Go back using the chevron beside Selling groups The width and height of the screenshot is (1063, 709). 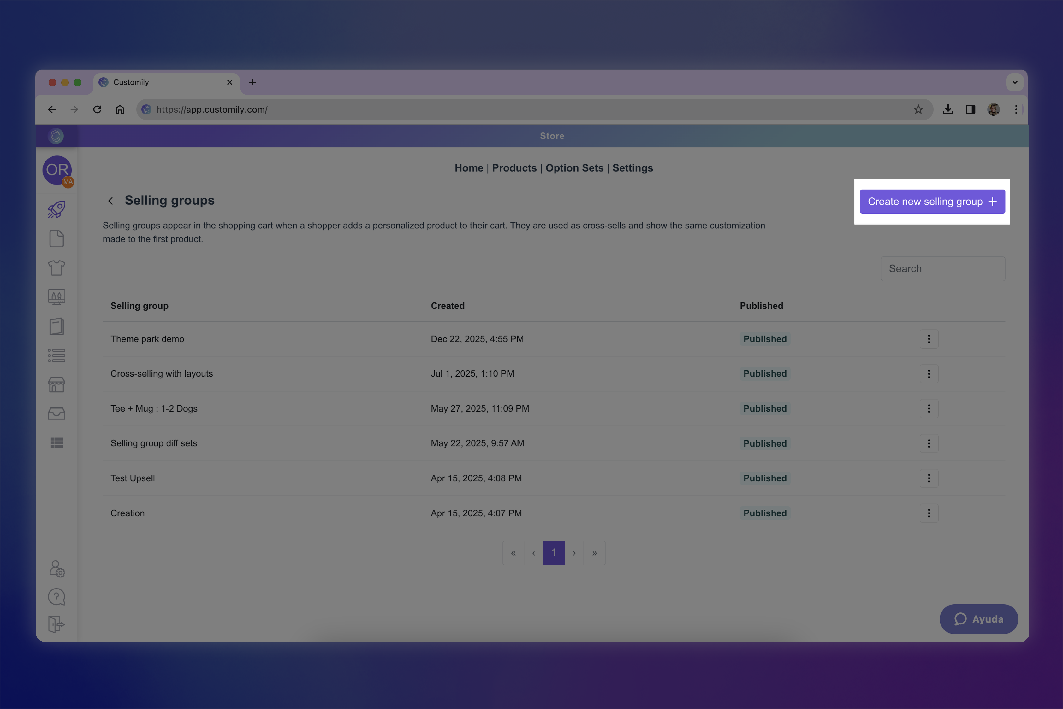110,201
